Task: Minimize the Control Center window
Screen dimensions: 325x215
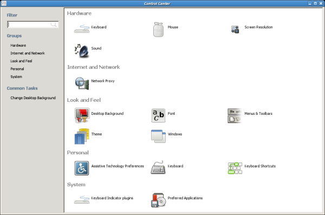Action: click(x=310, y=4)
